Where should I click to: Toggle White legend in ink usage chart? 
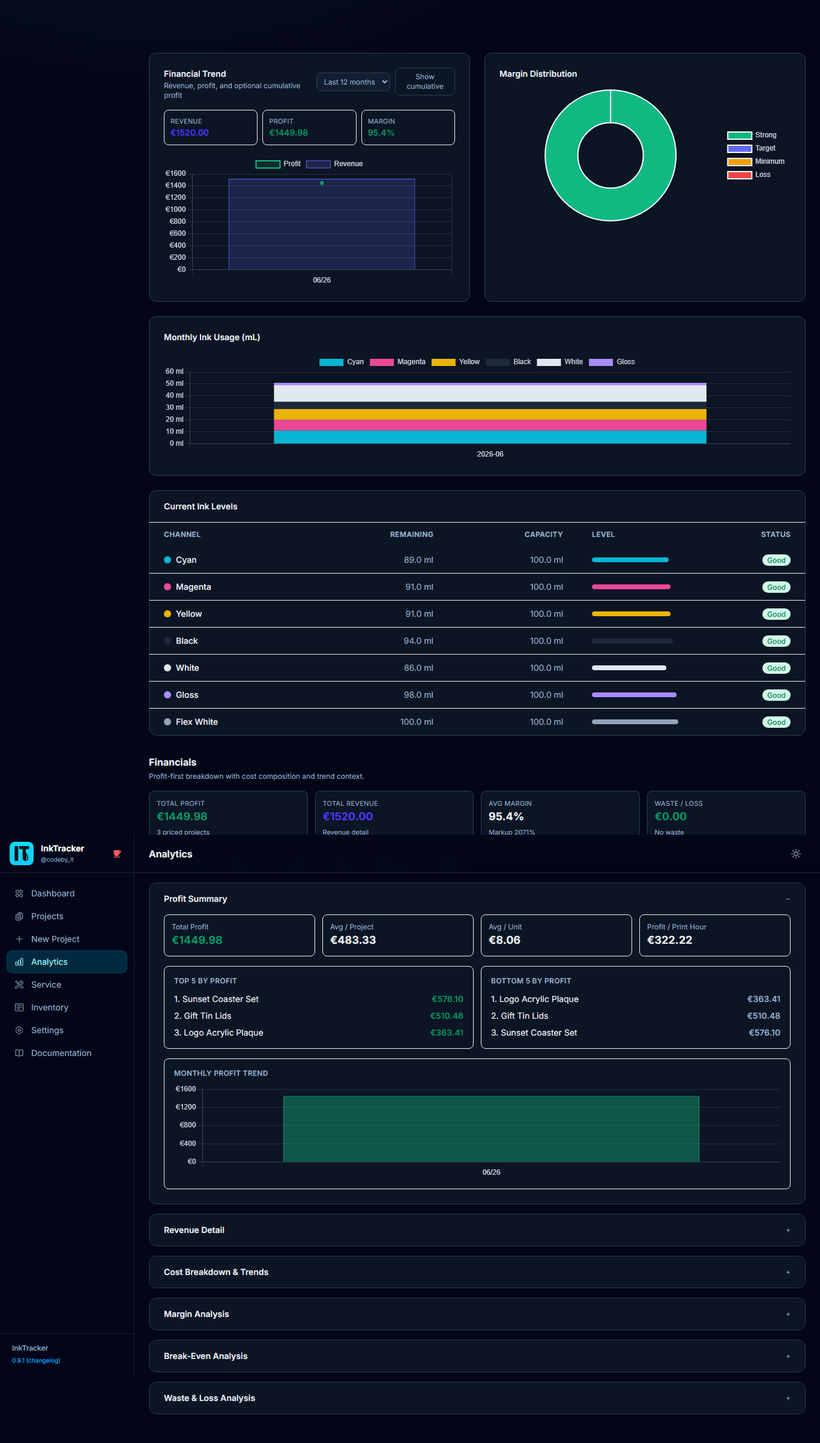click(x=559, y=362)
